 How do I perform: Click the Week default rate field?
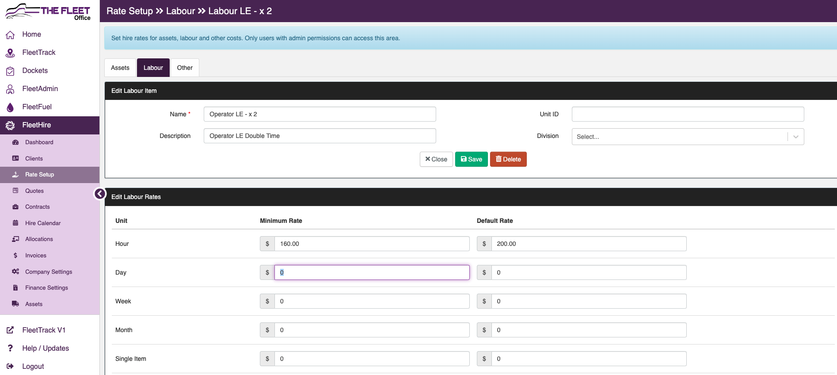(x=589, y=301)
